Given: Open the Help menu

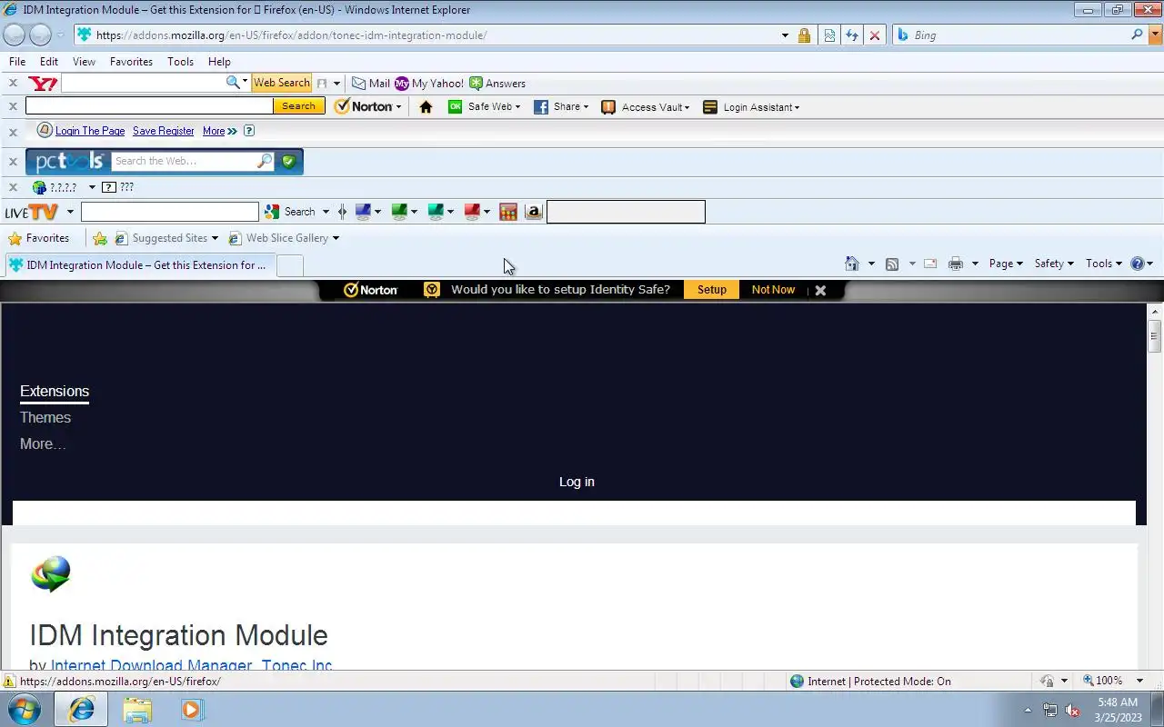Looking at the screenshot, I should pyautogui.click(x=219, y=62).
